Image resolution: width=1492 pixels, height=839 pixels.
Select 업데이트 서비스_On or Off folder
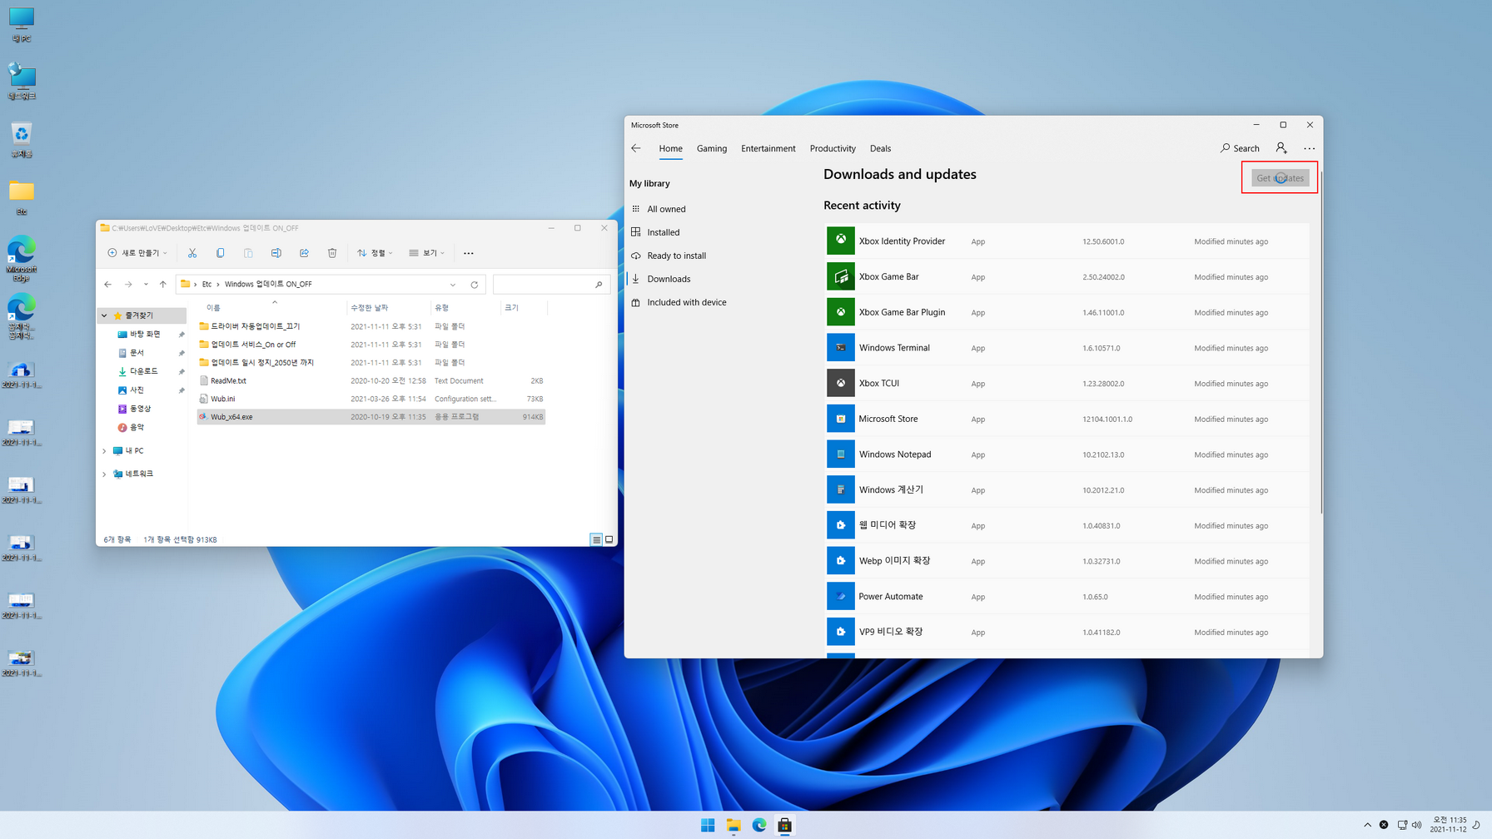tap(371, 345)
